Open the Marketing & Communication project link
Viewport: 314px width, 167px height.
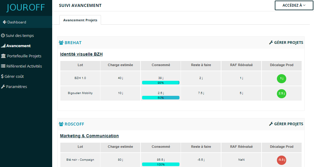tap(89, 136)
